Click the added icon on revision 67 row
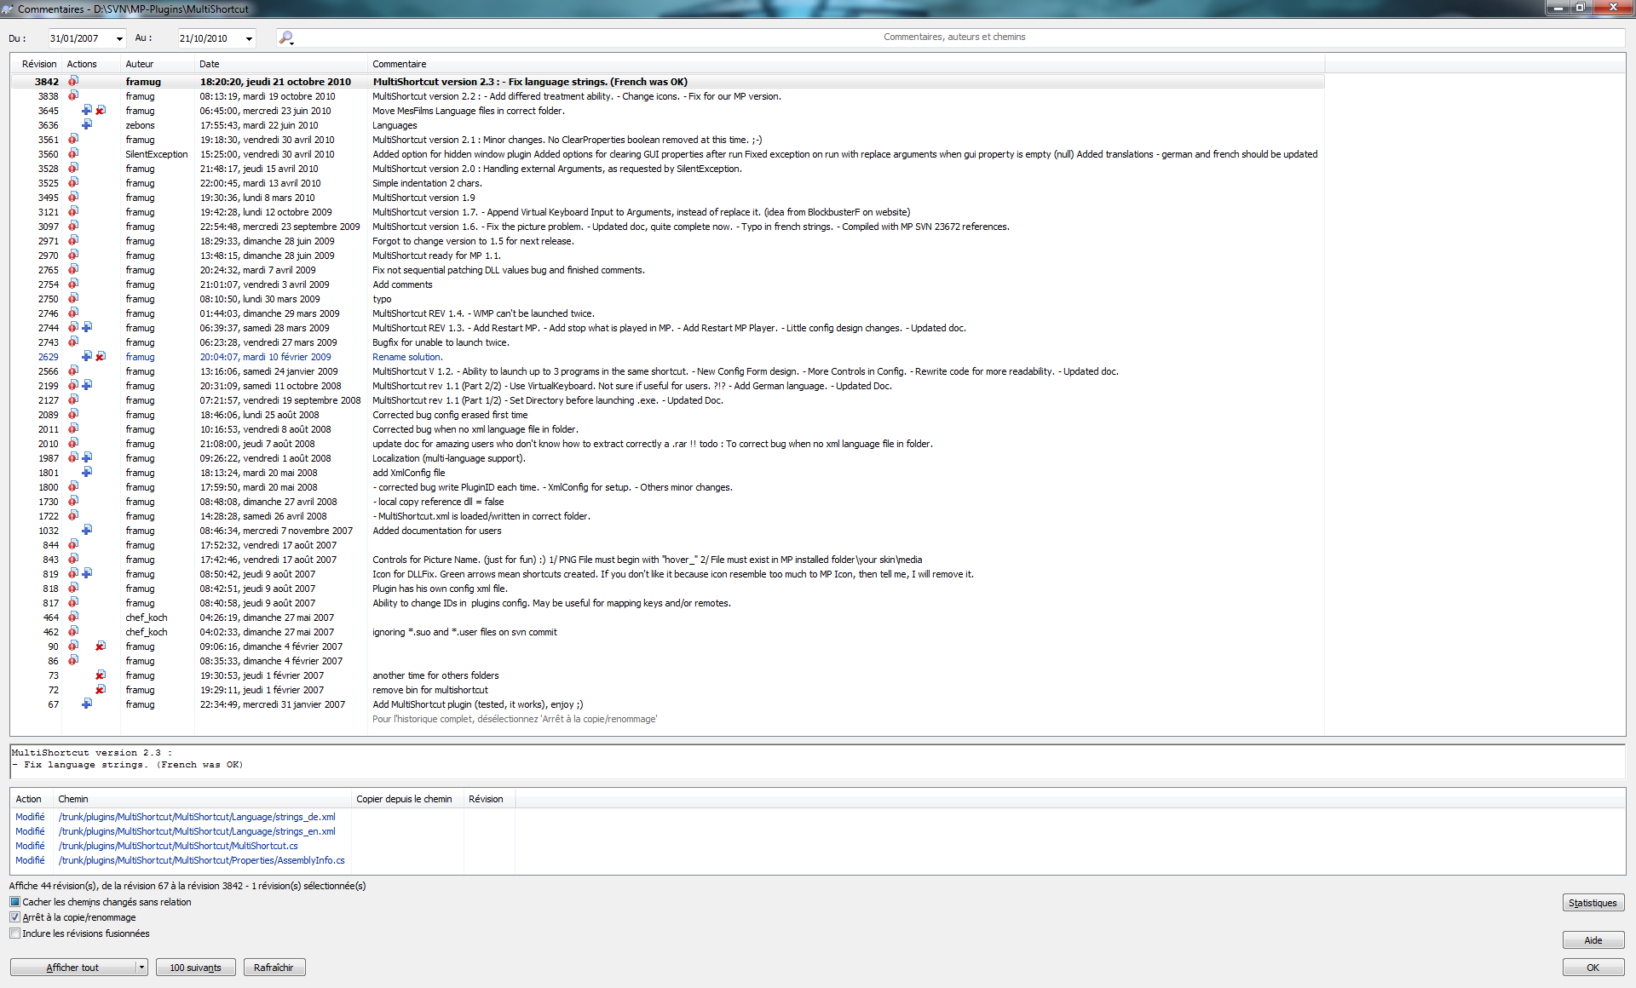The height and width of the screenshot is (988, 1636). point(87,704)
